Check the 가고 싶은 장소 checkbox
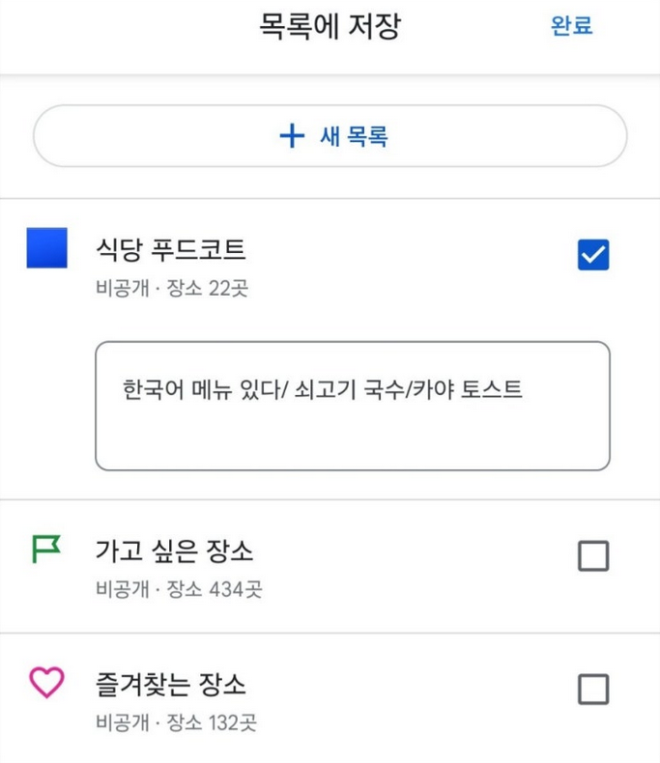Screen dimensions: 660x763 click(x=592, y=556)
